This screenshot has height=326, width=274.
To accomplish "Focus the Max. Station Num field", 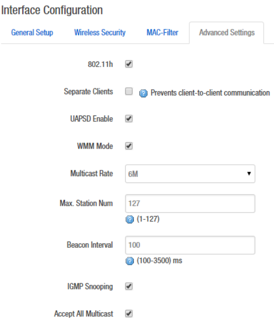I will [190, 204].
